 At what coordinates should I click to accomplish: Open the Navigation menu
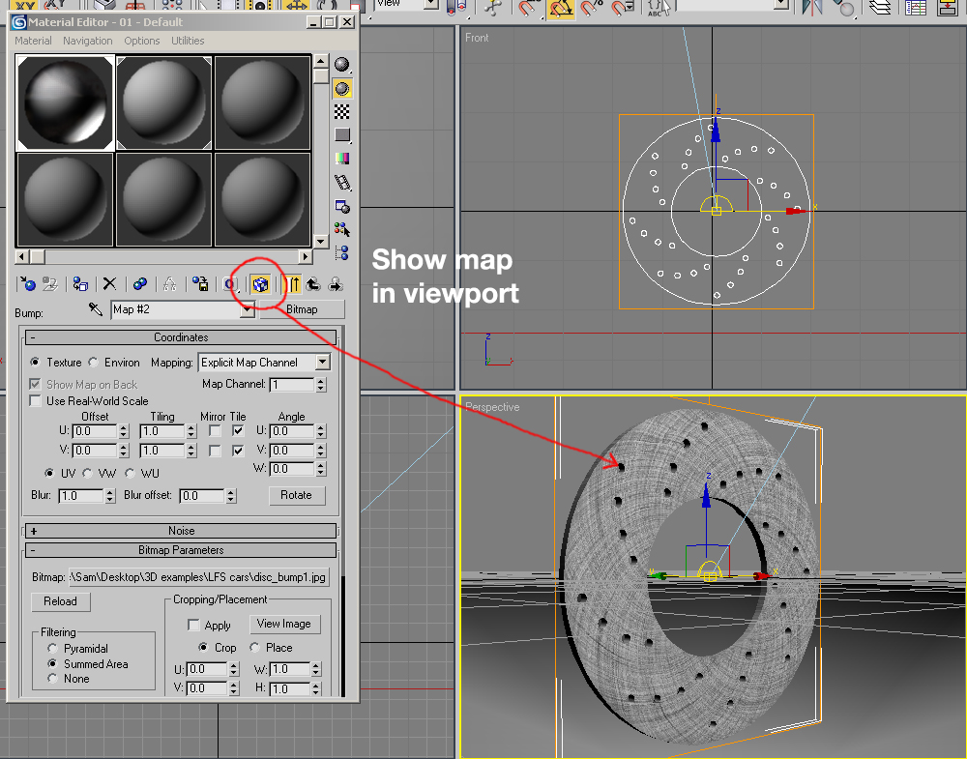pyautogui.click(x=88, y=41)
